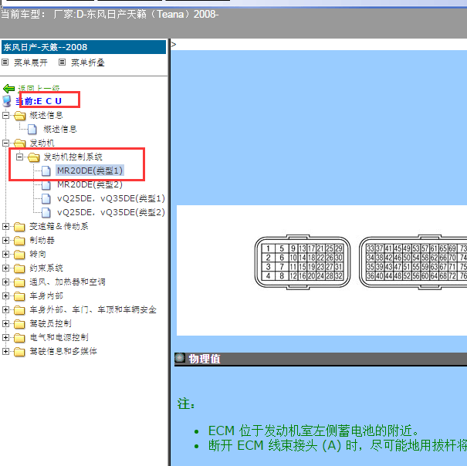Select VQ25DE, VQ35DE(类型1) document
467x466 pixels.
click(110, 199)
